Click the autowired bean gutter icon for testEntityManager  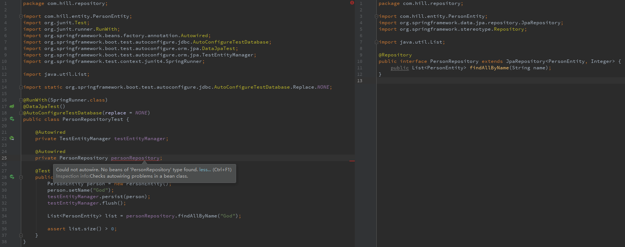(x=12, y=139)
